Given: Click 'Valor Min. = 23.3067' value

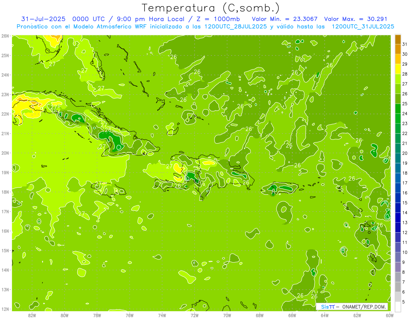Looking at the screenshot, I should tap(285, 19).
